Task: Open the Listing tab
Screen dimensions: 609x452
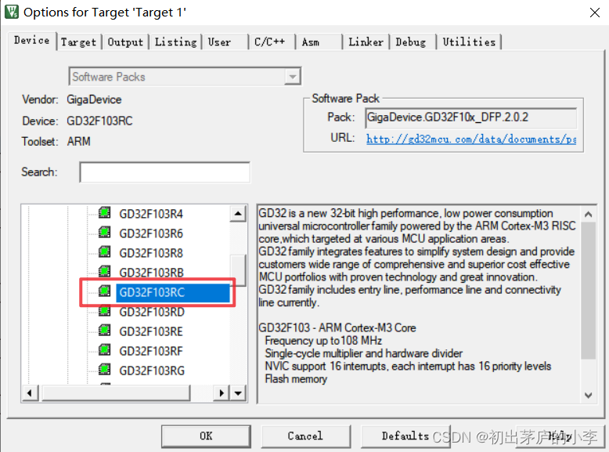Action: click(x=175, y=42)
